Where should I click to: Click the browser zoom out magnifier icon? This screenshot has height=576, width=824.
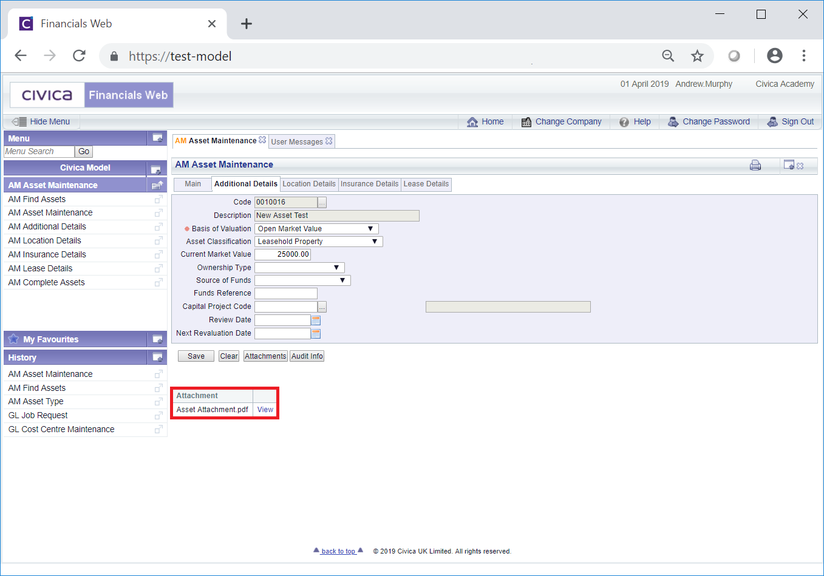point(668,56)
